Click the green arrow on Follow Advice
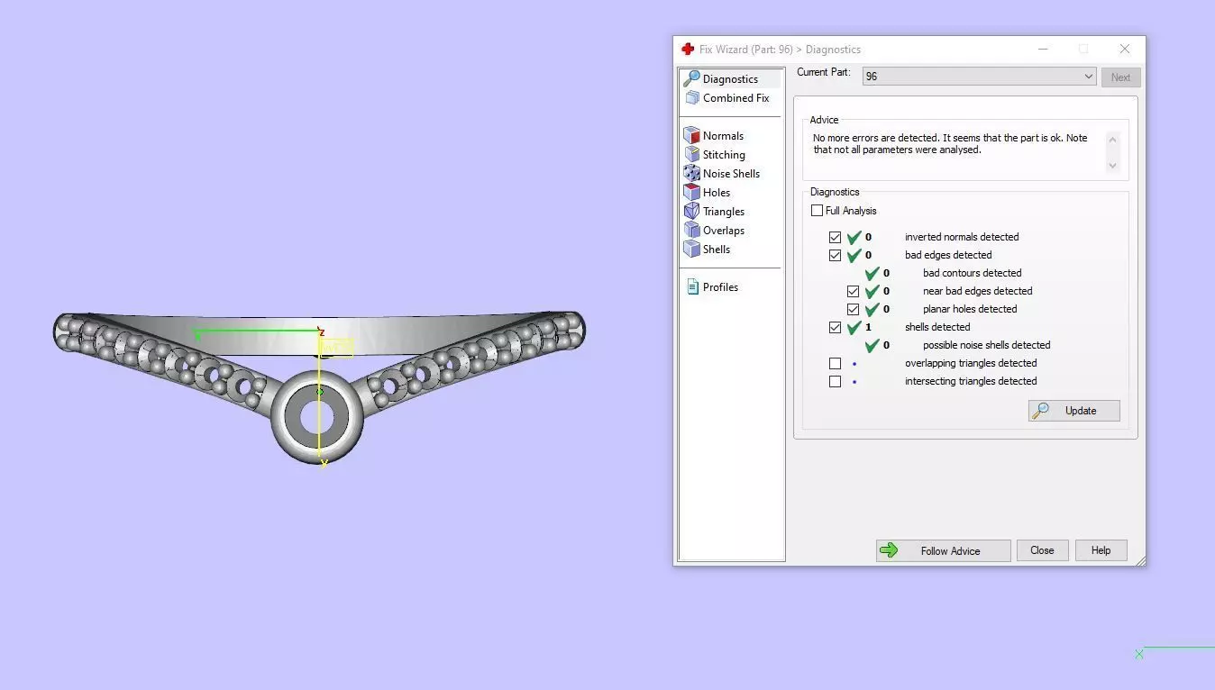 pos(889,550)
